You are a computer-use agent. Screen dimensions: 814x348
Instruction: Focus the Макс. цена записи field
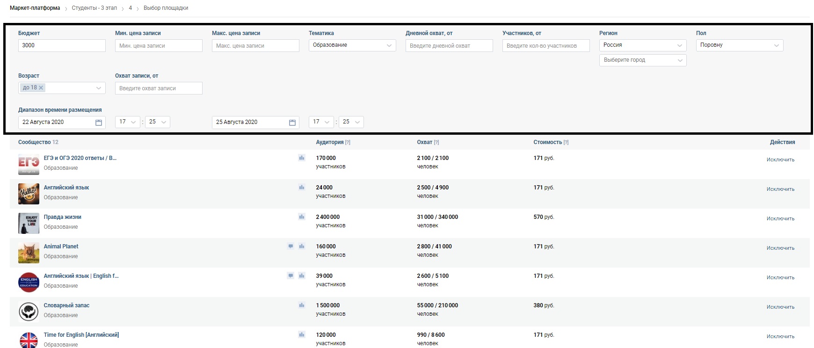255,45
